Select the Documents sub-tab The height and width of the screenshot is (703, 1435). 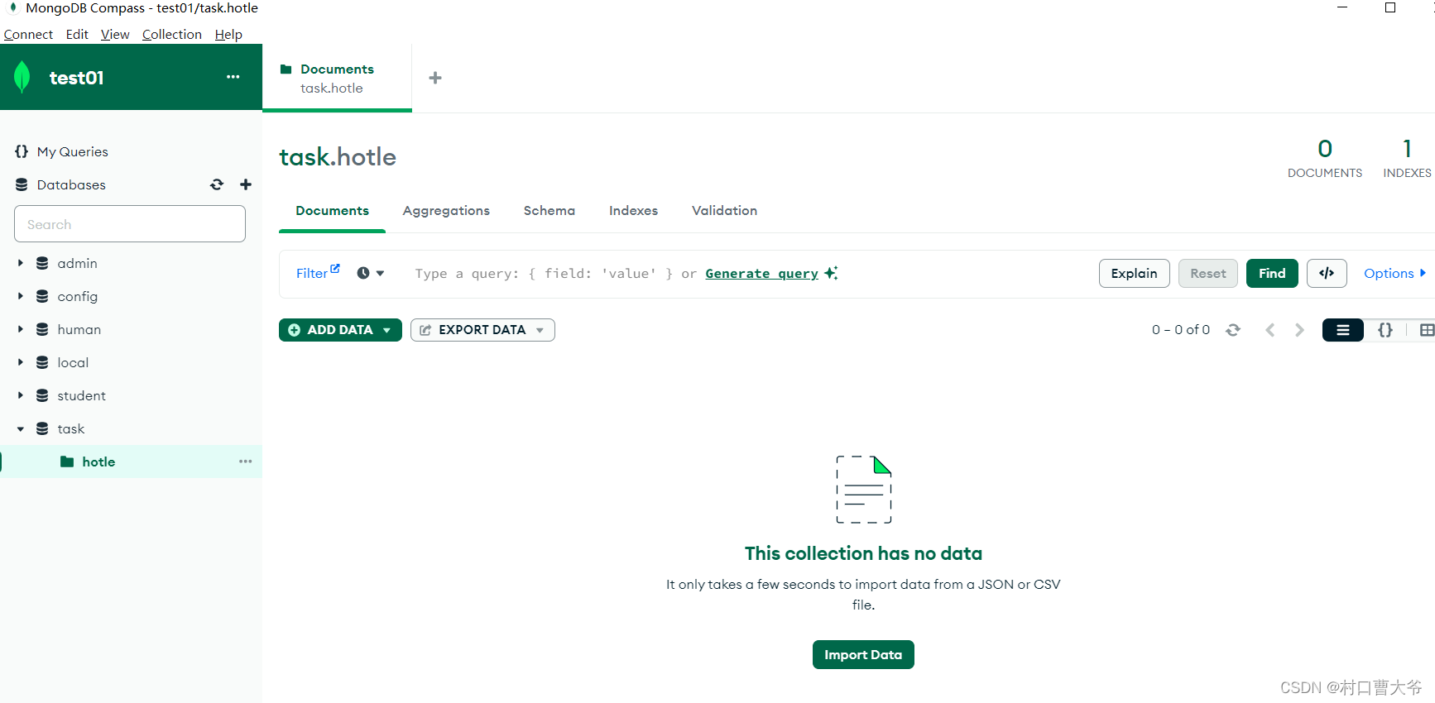(332, 211)
